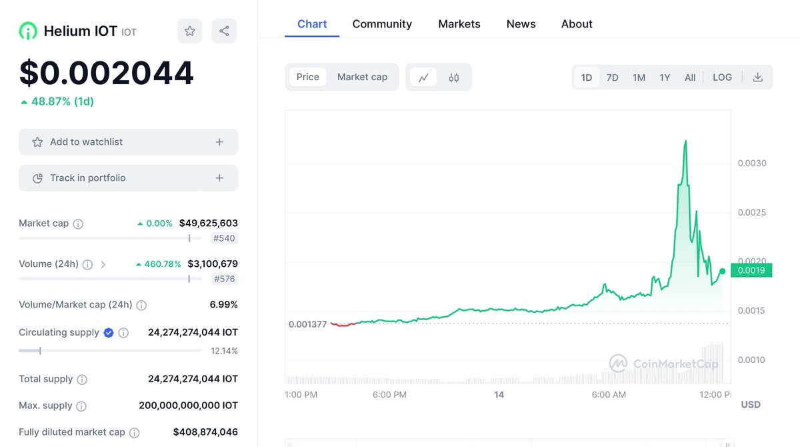The width and height of the screenshot is (800, 447).
Task: Open the News tab
Action: [521, 24]
